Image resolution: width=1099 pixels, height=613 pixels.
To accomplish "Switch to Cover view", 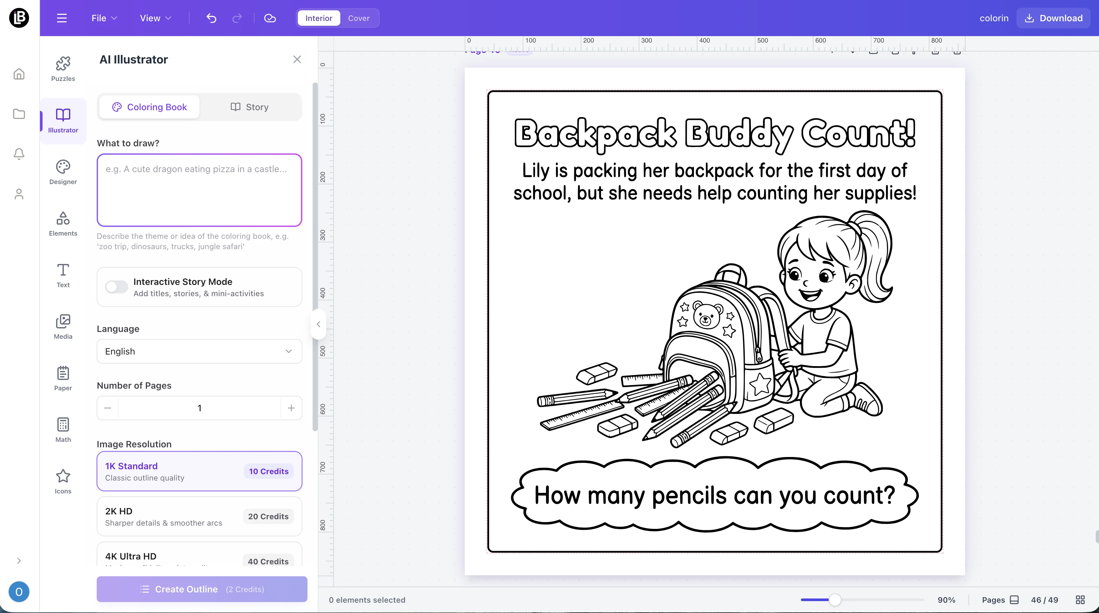I will [x=359, y=18].
